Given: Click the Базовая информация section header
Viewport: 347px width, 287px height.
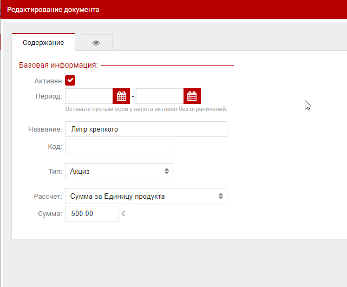Looking at the screenshot, I should (x=58, y=66).
